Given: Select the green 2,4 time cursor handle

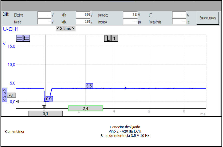Looking at the screenshot, I should coord(86,108).
